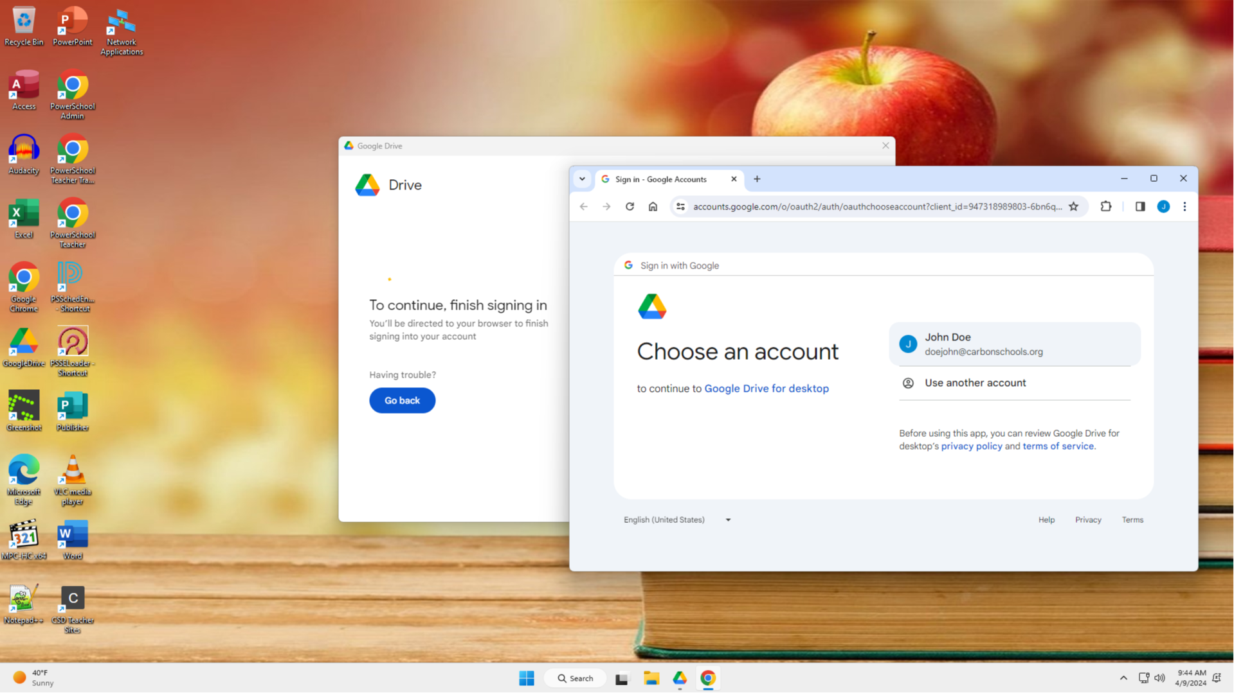Screen dimensions: 1234x693
Task: Select the Notepad++ desktop shortcut
Action: pos(24,605)
